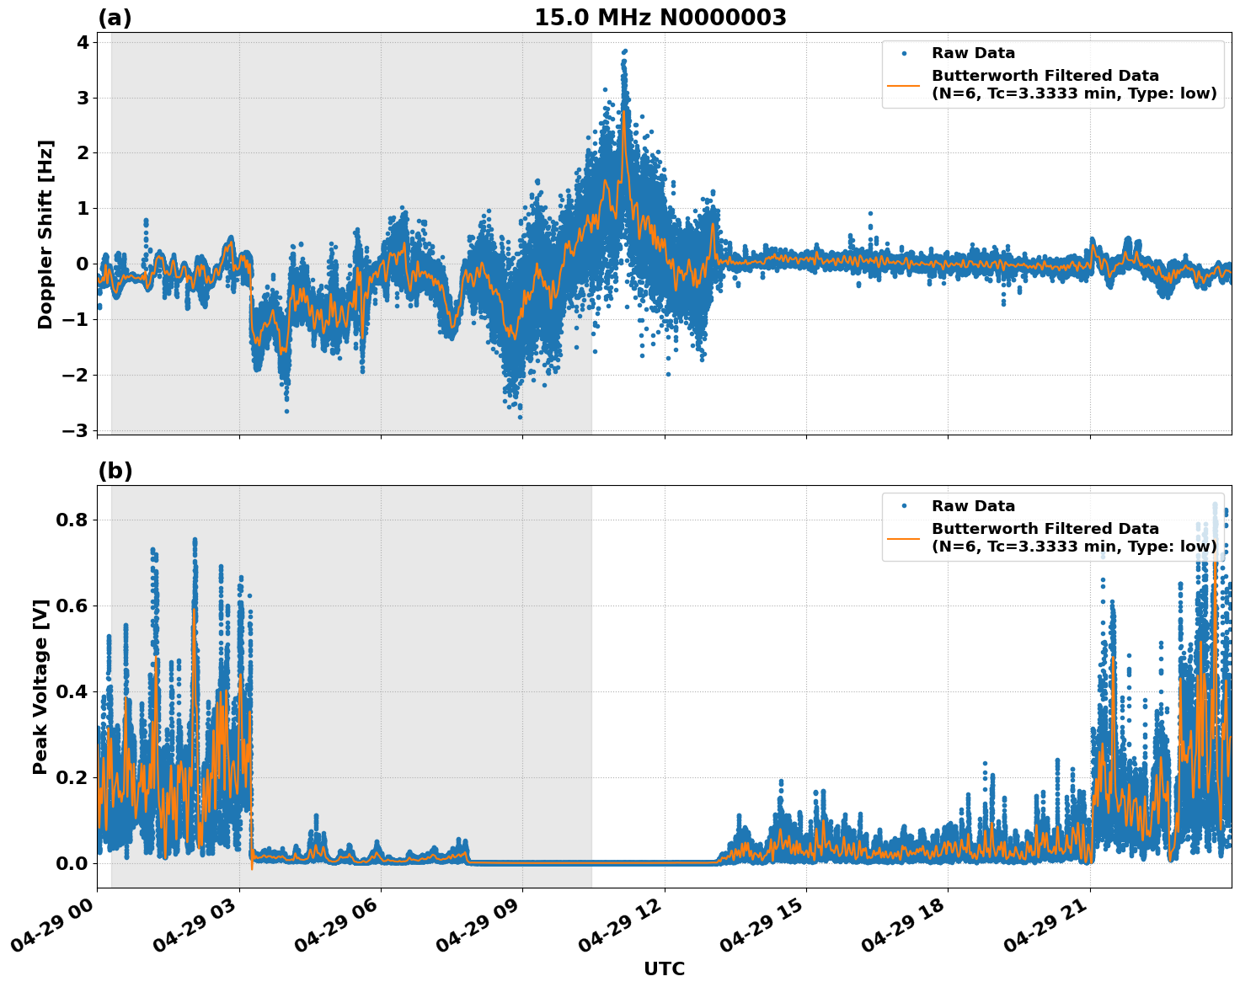
Task: Click the blue Raw Data marker in panel (b) legend
Action: point(904,506)
